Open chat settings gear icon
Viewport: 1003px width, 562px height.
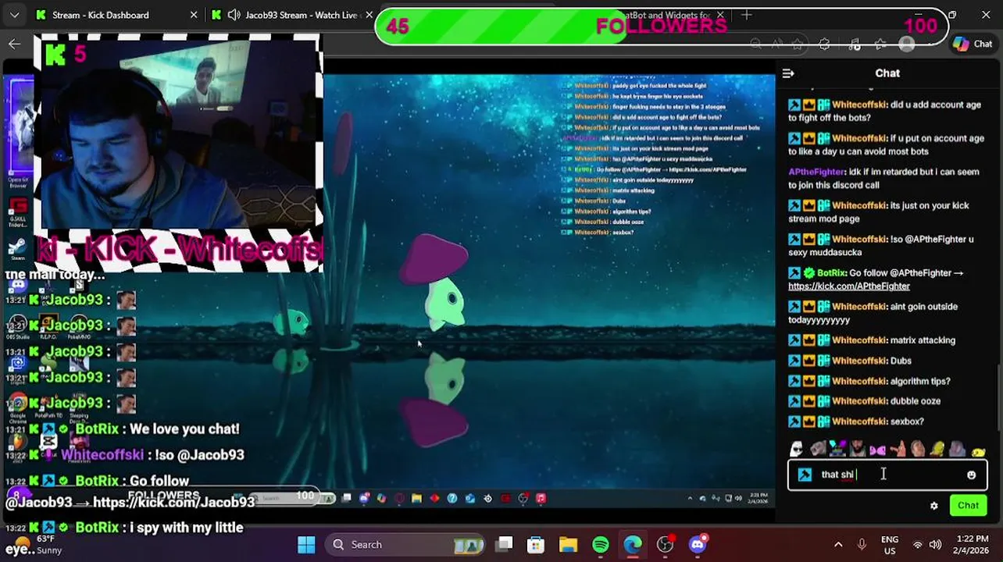click(934, 506)
